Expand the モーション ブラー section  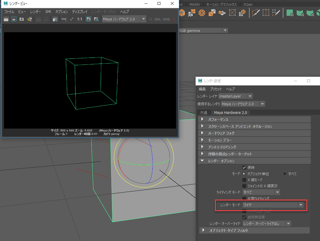[x=254, y=140]
